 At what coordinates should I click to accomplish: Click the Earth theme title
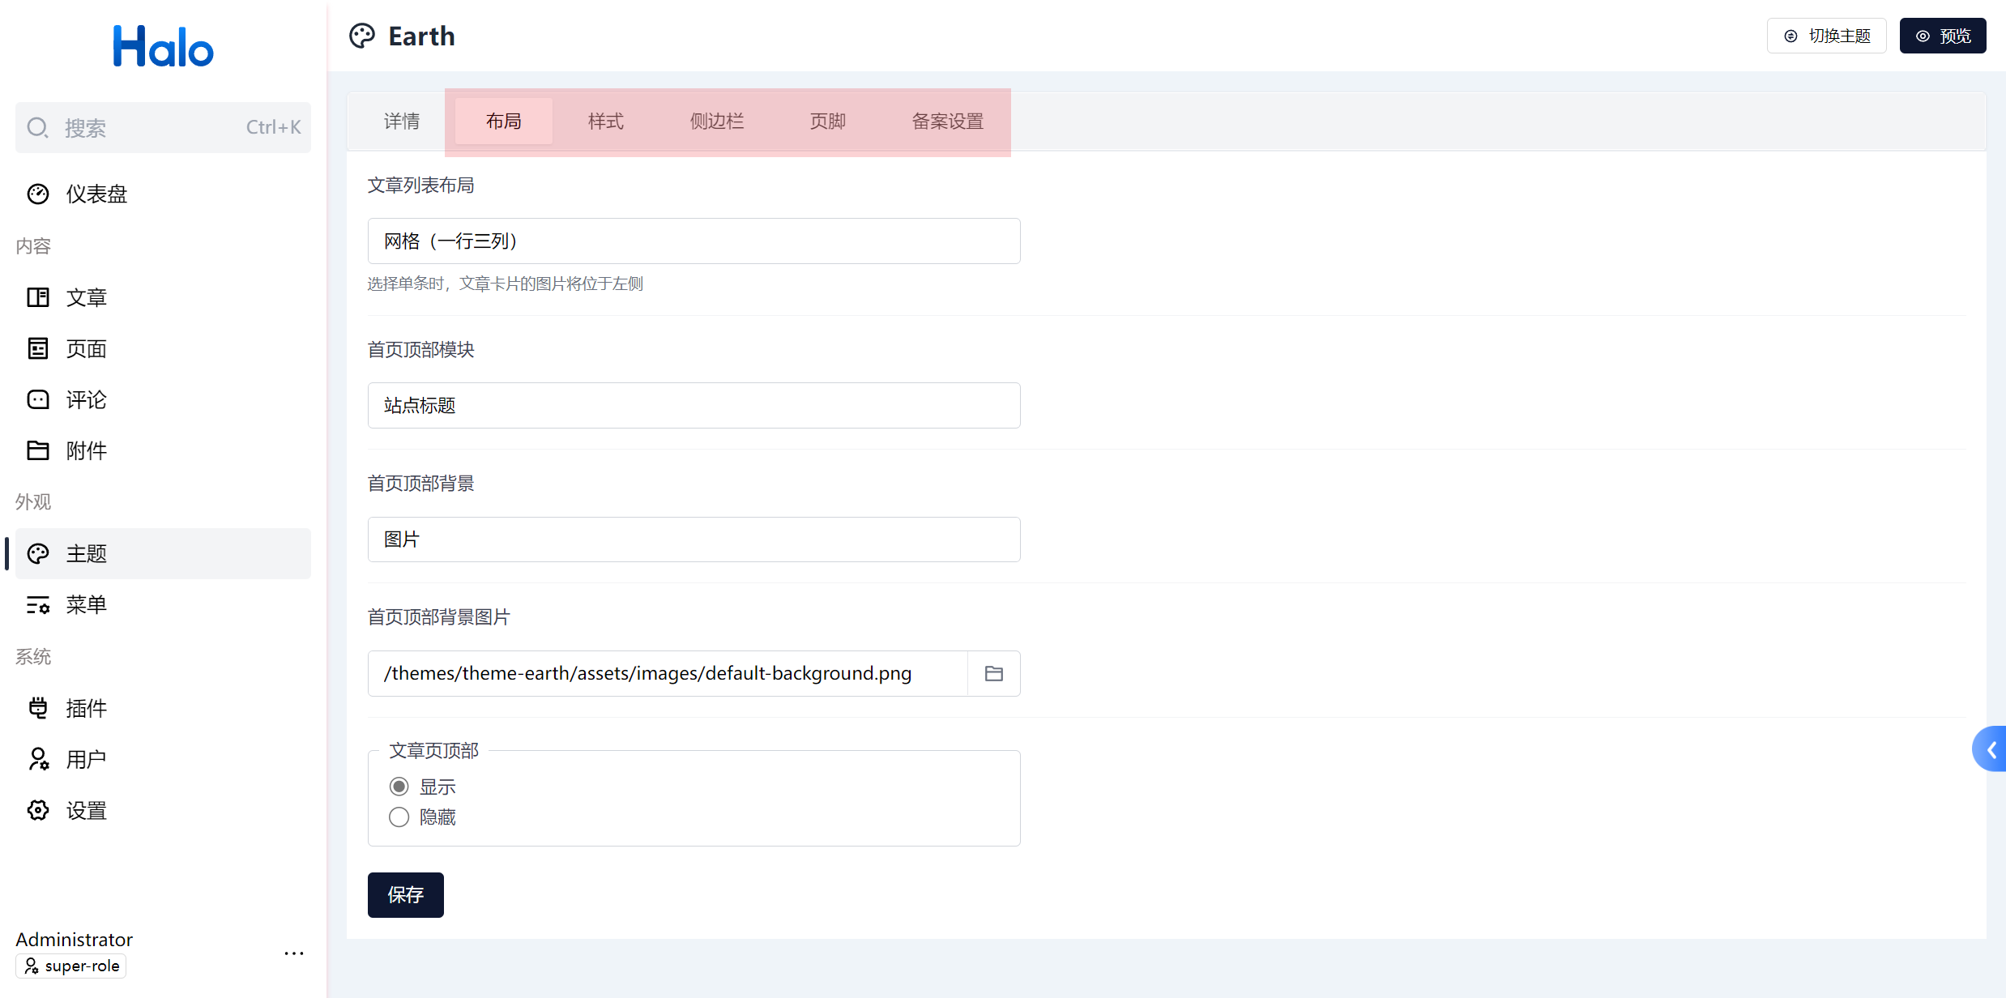(421, 36)
